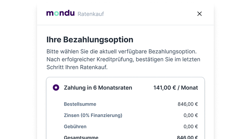The height and width of the screenshot is (139, 251).
Task: Click the Ihre Bezahlungsoption heading
Action: coord(90,40)
